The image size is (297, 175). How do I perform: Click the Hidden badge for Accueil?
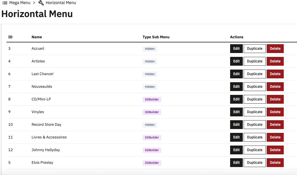click(x=150, y=49)
